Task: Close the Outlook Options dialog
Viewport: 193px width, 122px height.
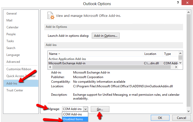Action: (187, 3)
